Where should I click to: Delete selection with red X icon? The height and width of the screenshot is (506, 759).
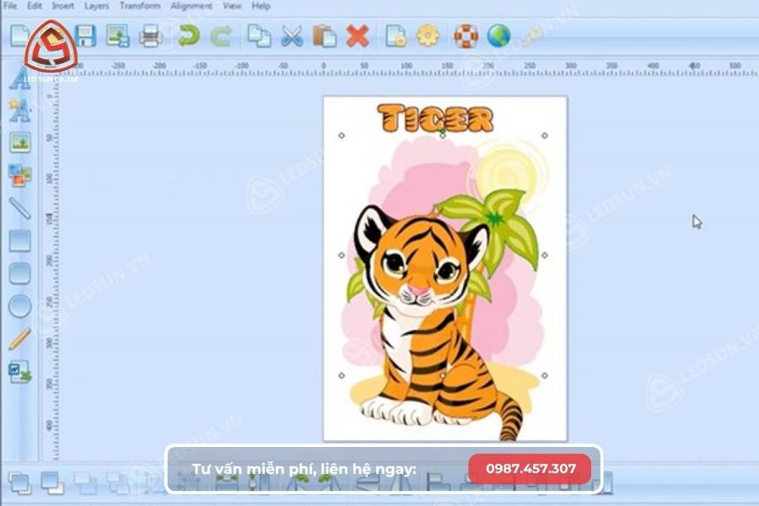359,36
